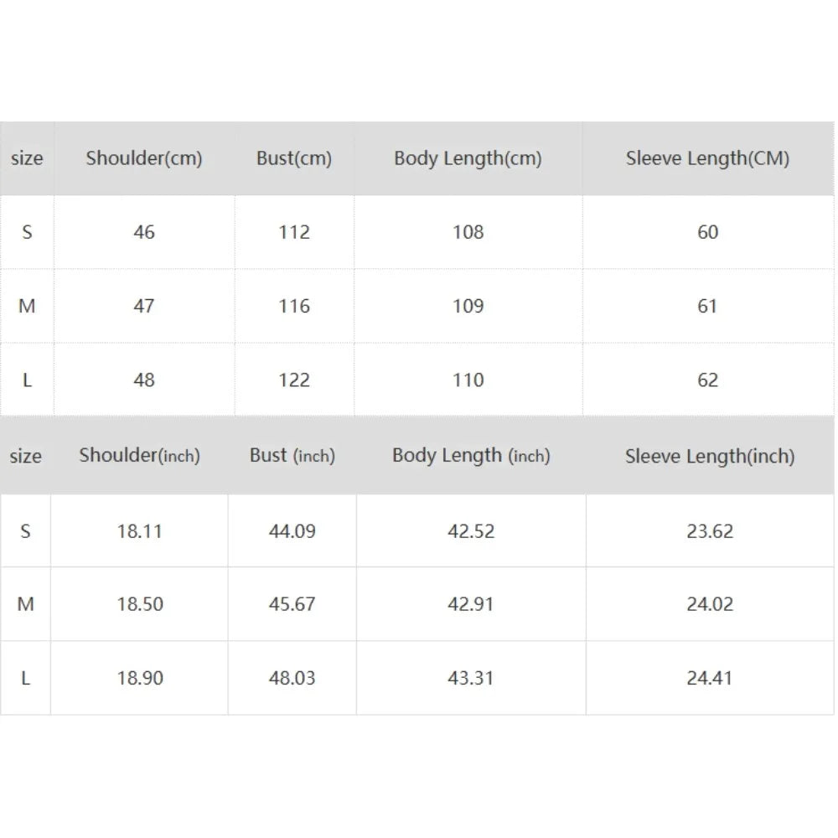
Task: Click the Body Length (inch) header
Action: (x=471, y=456)
